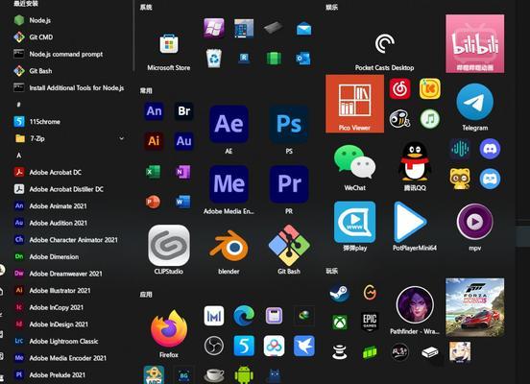Open the Xbox small tile
Image resolution: width=530 pixels, height=384 pixels.
339,322
